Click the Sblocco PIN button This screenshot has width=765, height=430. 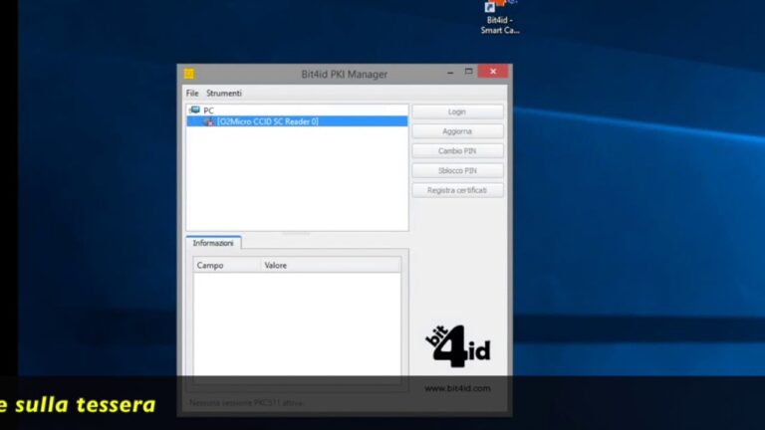(x=457, y=170)
